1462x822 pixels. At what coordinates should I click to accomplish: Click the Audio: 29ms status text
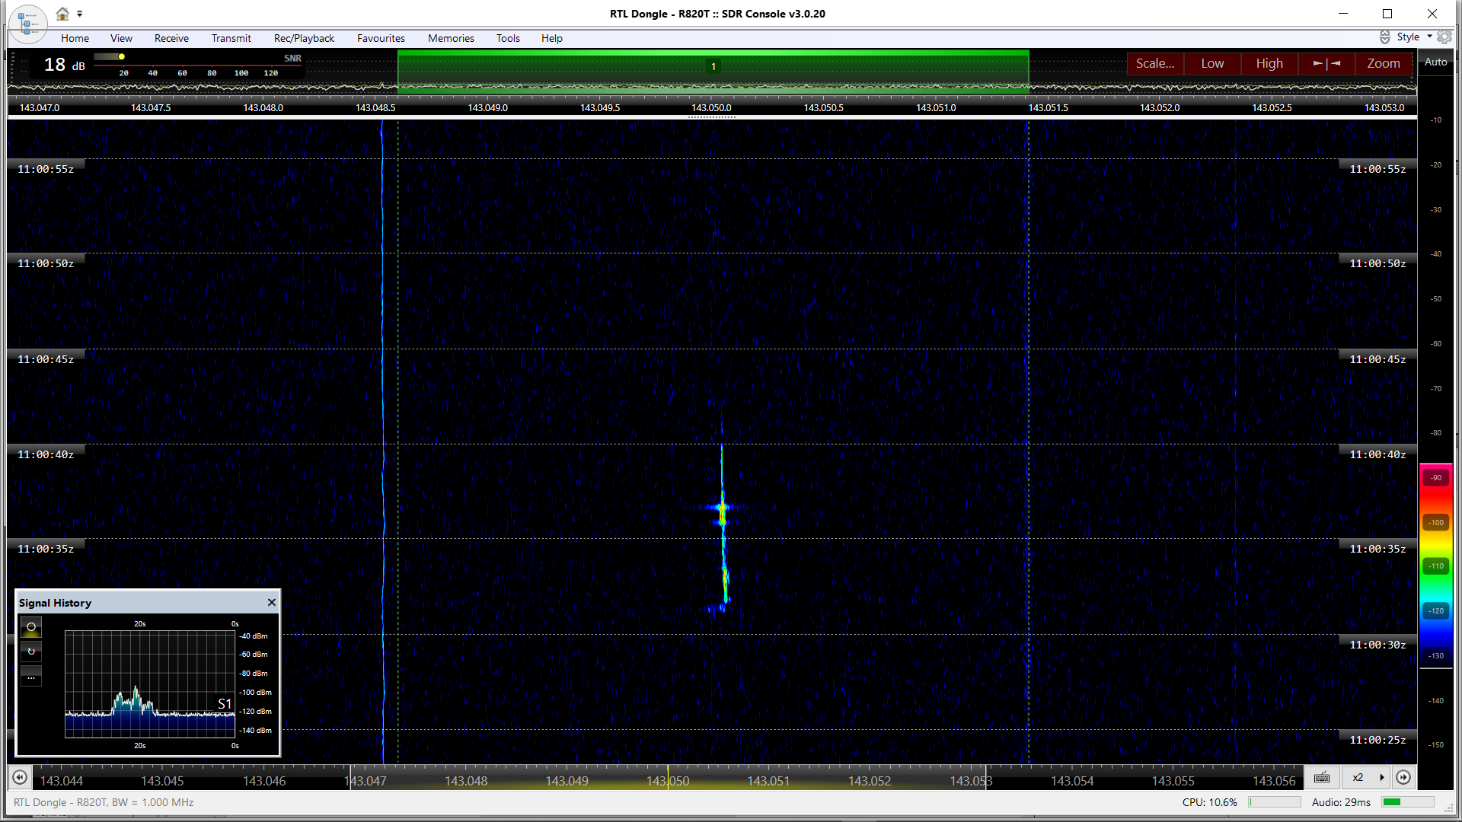tap(1341, 802)
